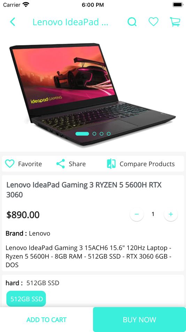186x332 pixels.
Task: Tap the Compare Products label
Action: point(147,164)
